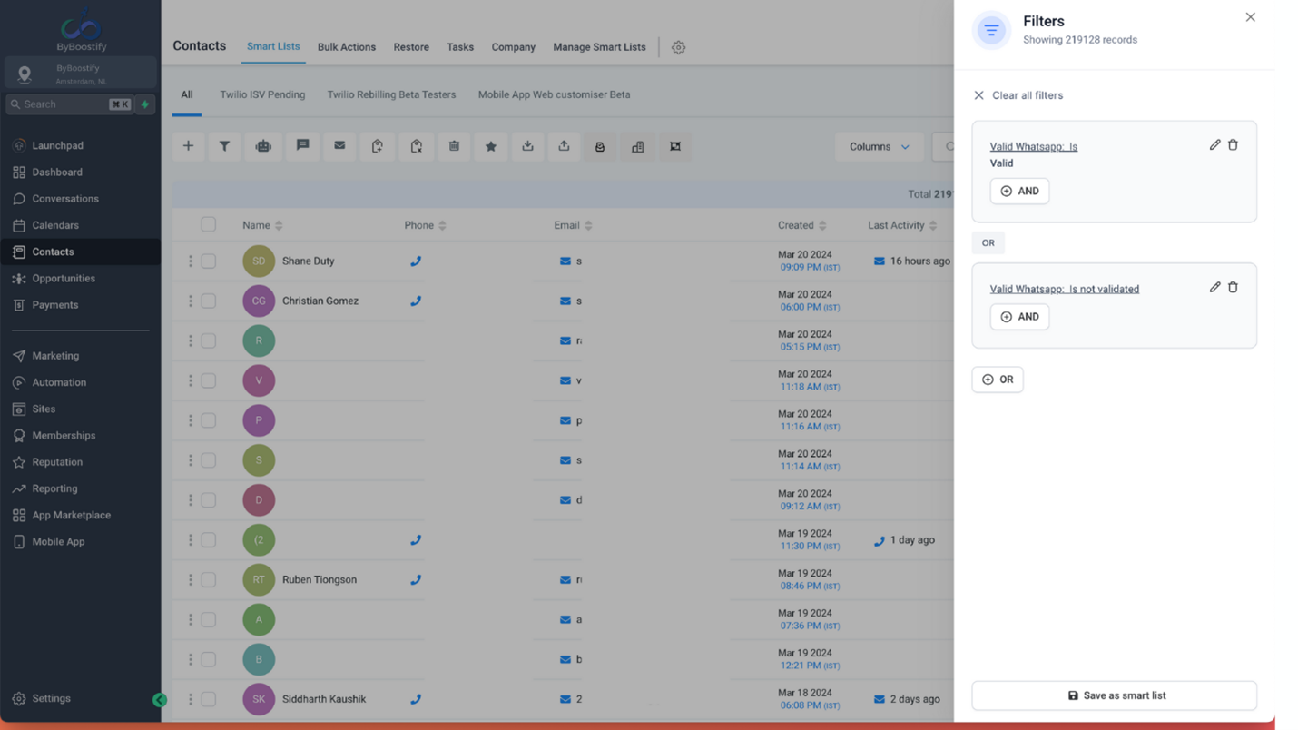This screenshot has width=1298, height=730.
Task: Click email icon for Christian Gomez
Action: tap(565, 301)
